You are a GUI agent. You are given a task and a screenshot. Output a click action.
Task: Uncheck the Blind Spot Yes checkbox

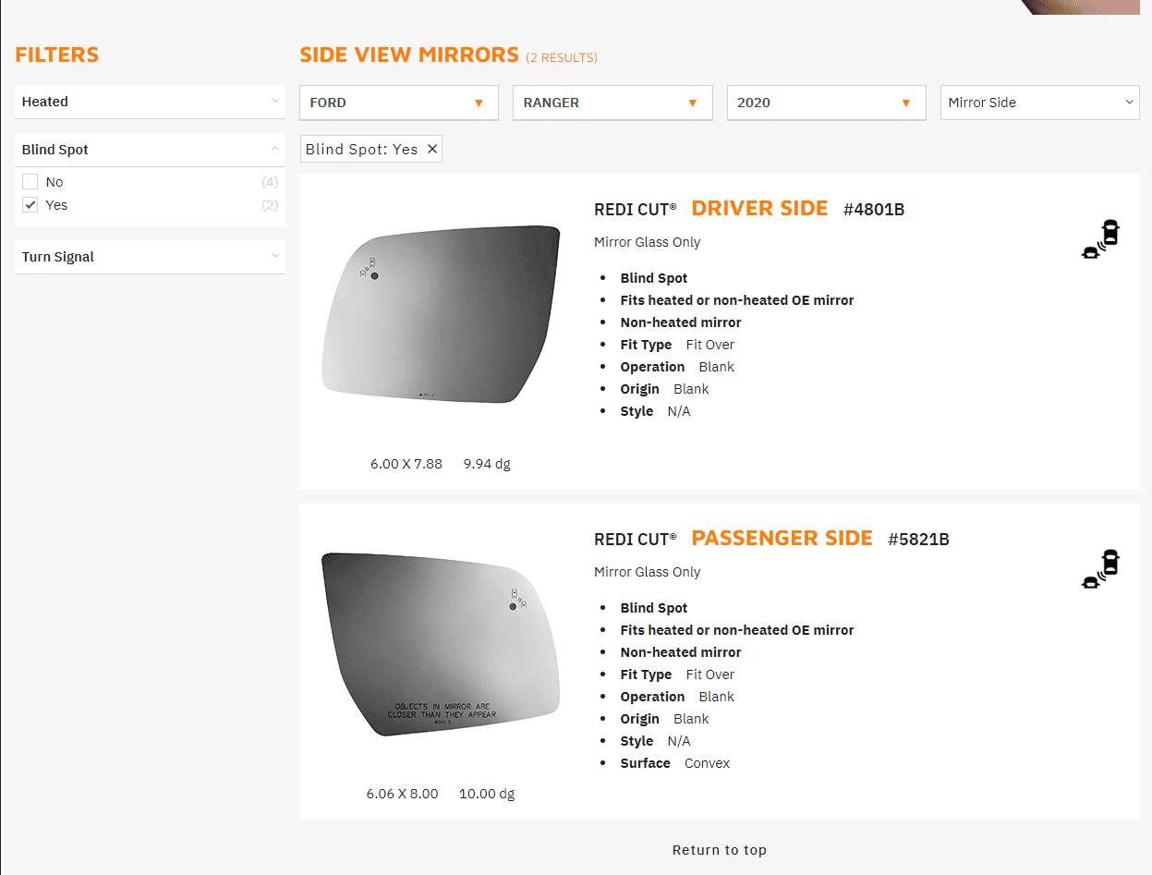30,205
